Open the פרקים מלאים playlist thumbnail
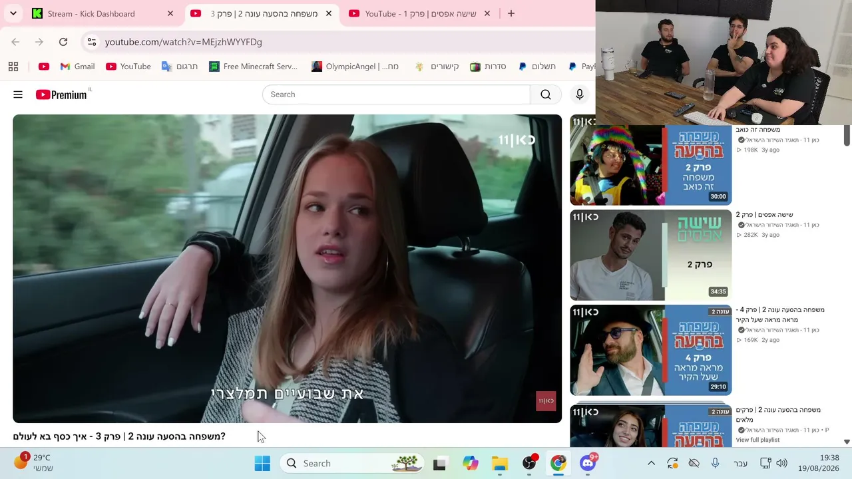 coord(650,426)
